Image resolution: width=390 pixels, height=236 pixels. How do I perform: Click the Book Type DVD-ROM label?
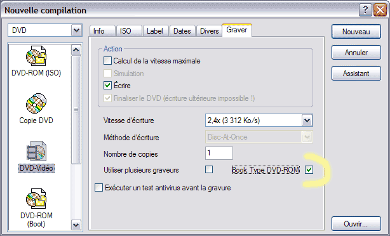click(266, 170)
